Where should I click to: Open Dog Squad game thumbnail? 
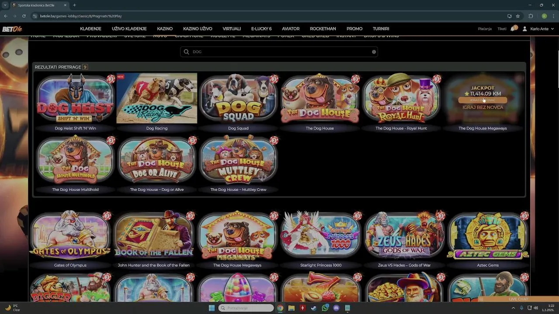238,99
